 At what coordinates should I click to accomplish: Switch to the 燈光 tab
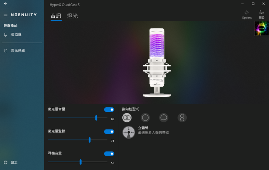click(x=72, y=16)
